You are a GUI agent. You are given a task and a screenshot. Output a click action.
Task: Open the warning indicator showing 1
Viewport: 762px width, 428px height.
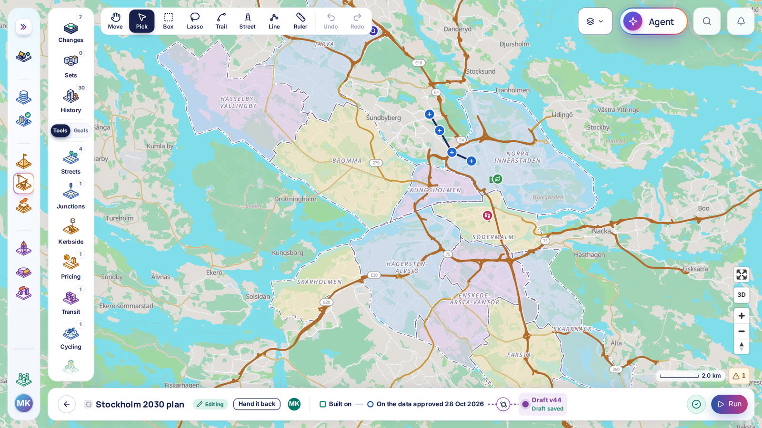coord(739,376)
